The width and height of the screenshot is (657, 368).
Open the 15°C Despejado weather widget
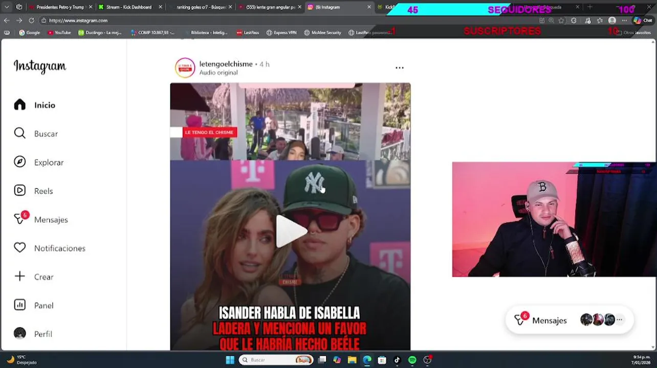pos(21,360)
